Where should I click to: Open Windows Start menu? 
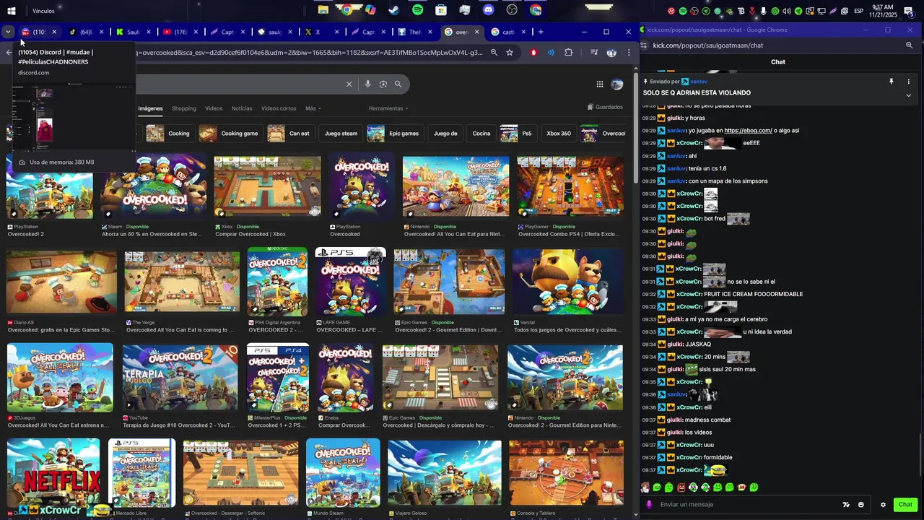(11, 11)
